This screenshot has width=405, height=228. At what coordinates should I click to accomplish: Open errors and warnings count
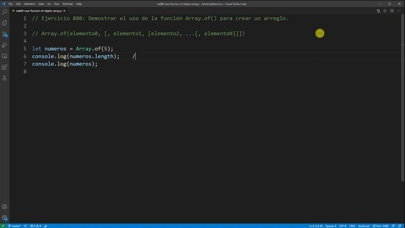click(x=35, y=226)
